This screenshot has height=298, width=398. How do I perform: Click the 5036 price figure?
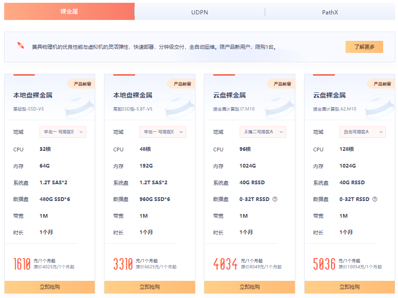(x=324, y=264)
